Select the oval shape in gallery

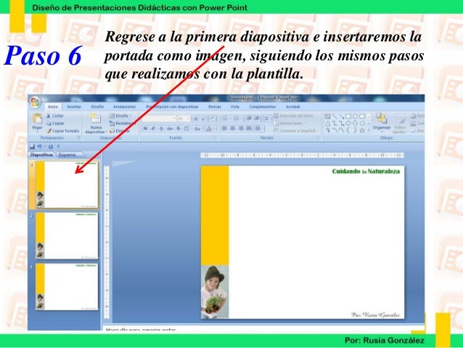(355, 116)
